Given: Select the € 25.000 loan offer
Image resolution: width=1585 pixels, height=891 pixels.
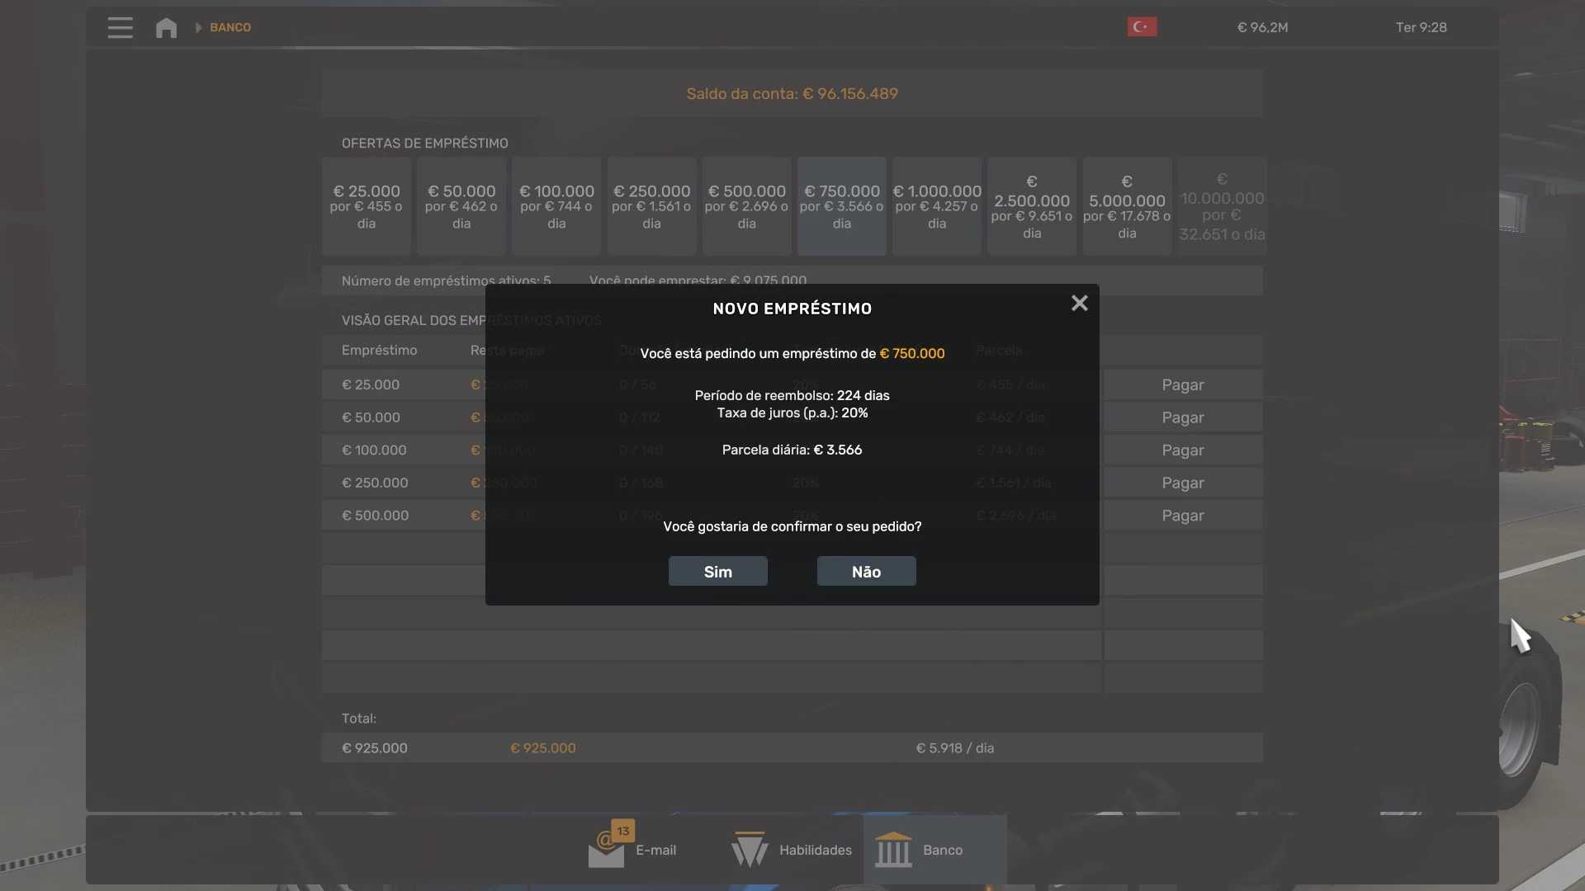Looking at the screenshot, I should click(x=366, y=206).
